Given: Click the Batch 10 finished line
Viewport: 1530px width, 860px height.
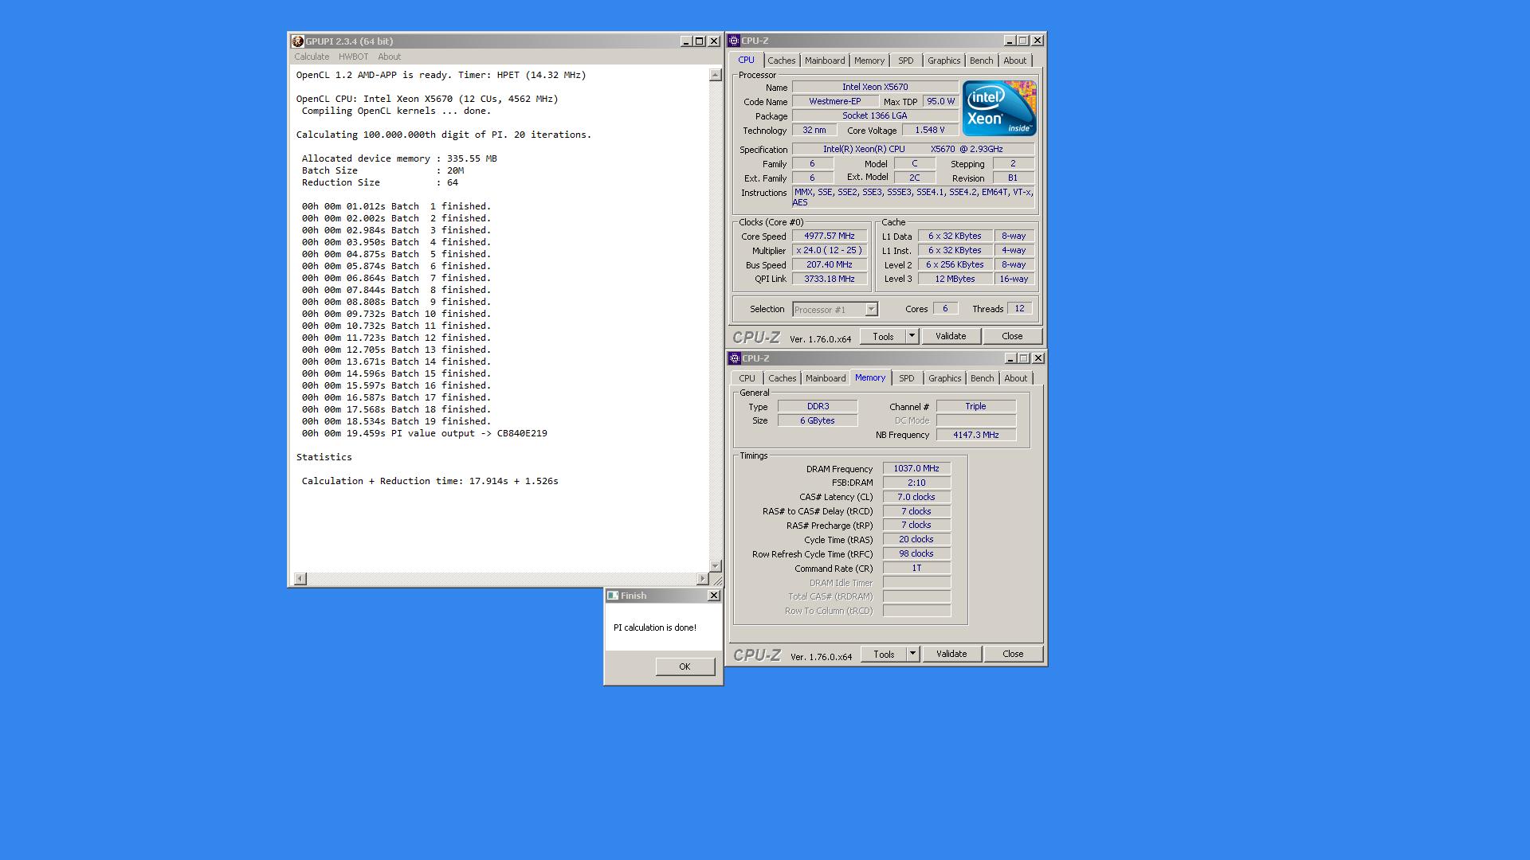Looking at the screenshot, I should (x=396, y=314).
